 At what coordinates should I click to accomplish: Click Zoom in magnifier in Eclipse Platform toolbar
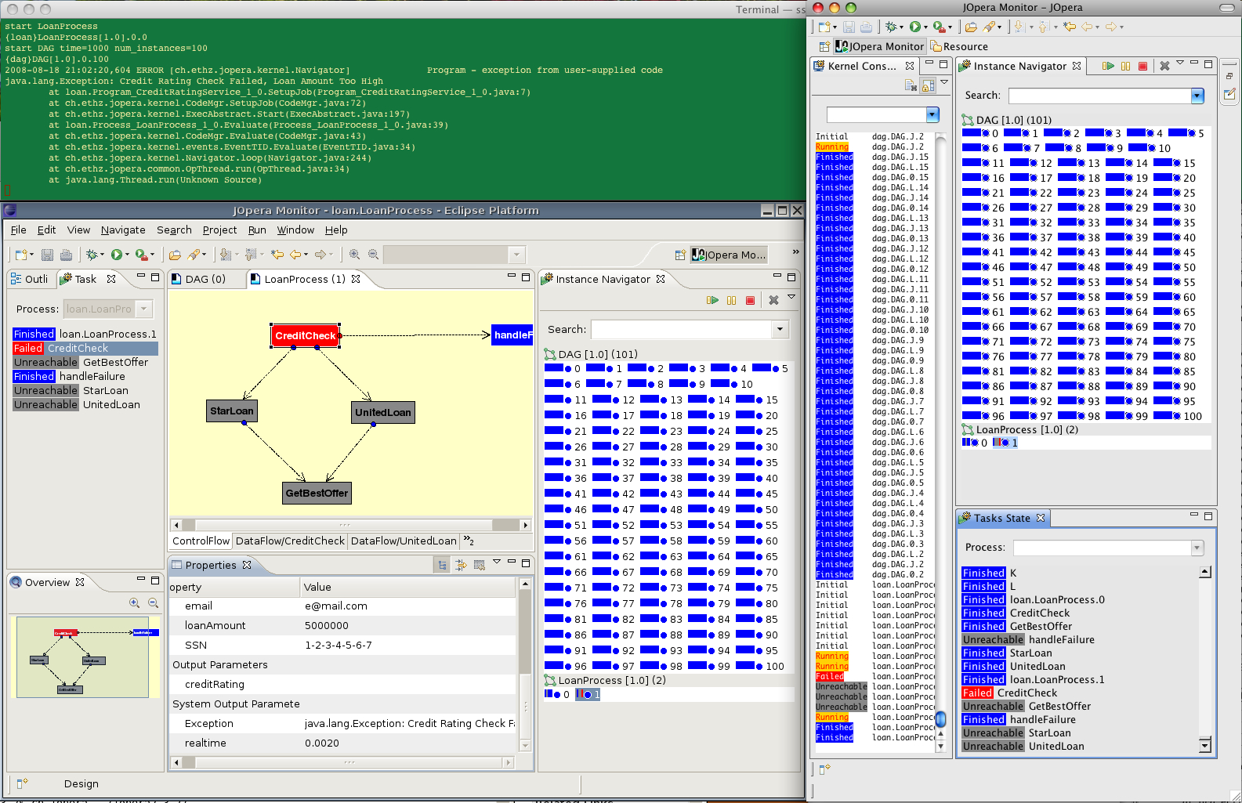click(354, 255)
